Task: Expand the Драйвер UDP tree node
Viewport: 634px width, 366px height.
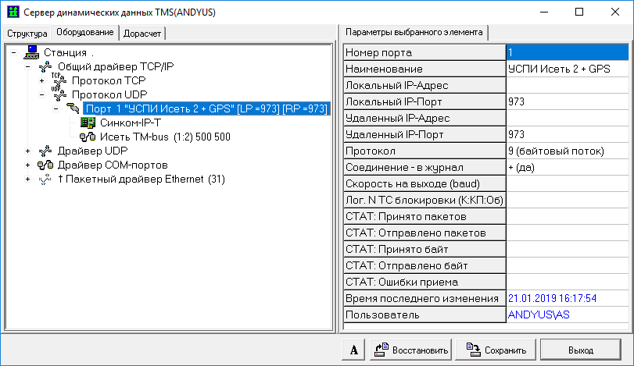Action: [28, 151]
